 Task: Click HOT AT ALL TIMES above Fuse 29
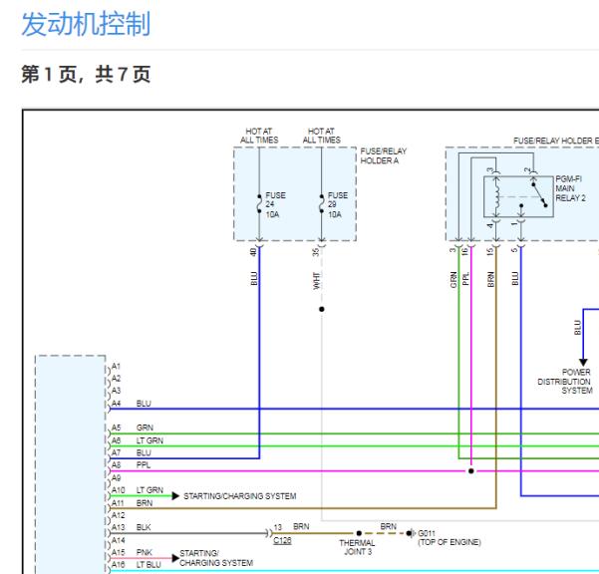pyautogui.click(x=322, y=136)
